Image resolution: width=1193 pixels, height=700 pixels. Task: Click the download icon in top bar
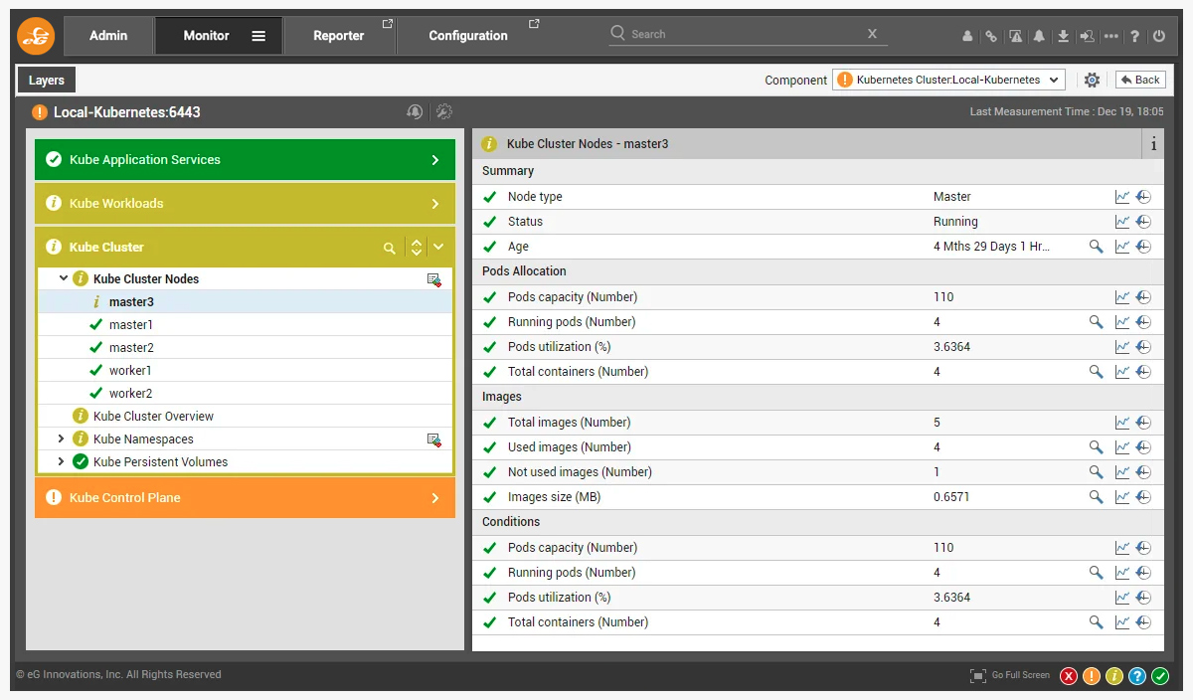pos(1063,36)
